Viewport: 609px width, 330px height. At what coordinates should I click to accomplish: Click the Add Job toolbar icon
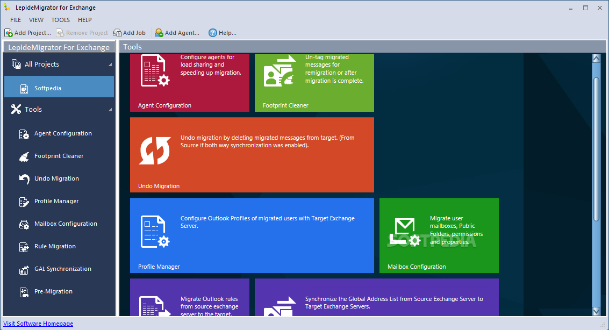coord(117,33)
